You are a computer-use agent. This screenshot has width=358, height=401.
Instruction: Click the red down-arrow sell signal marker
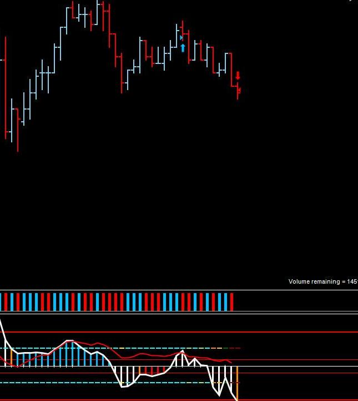pyautogui.click(x=238, y=76)
